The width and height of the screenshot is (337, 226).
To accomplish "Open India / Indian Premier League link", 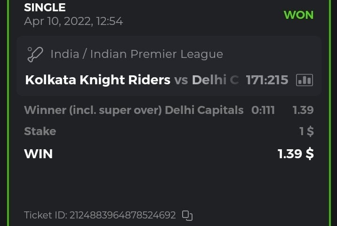I will pyautogui.click(x=136, y=54).
